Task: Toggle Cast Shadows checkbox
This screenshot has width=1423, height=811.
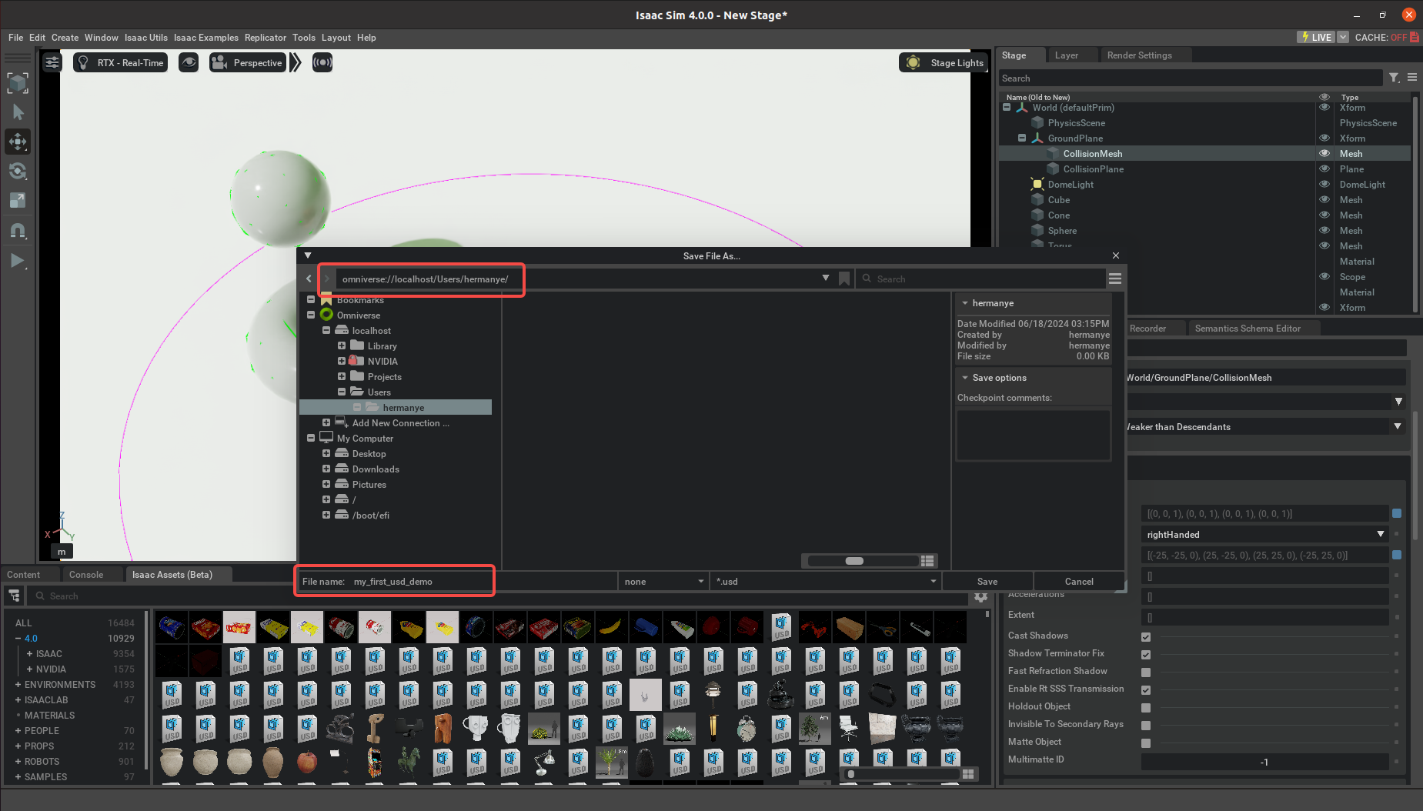Action: [1146, 637]
